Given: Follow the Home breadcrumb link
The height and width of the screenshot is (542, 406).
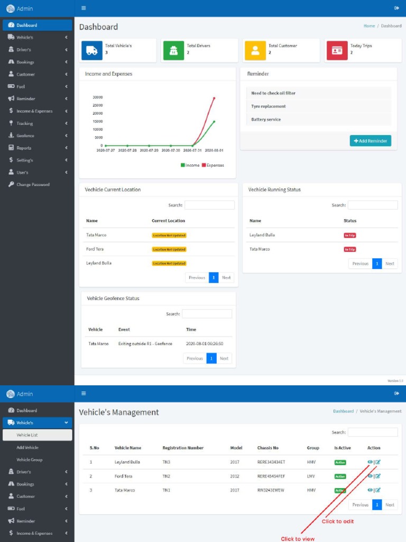Looking at the screenshot, I should point(369,26).
